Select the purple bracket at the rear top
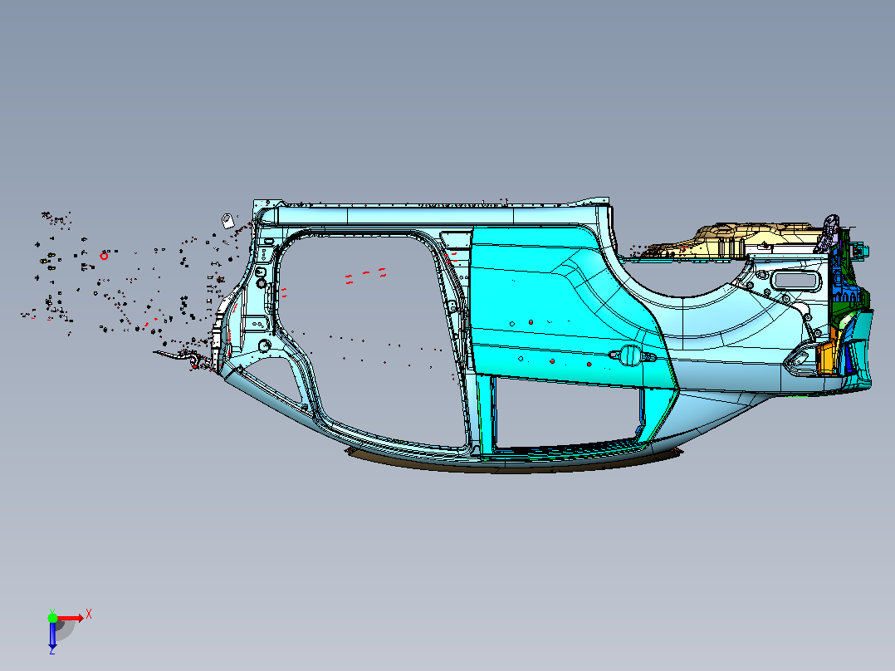895x671 pixels. click(x=828, y=233)
